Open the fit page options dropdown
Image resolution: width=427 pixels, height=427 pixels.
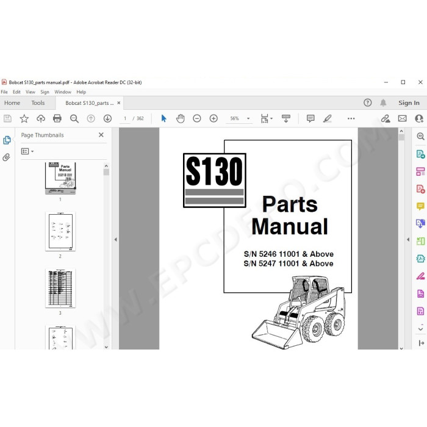(x=267, y=118)
